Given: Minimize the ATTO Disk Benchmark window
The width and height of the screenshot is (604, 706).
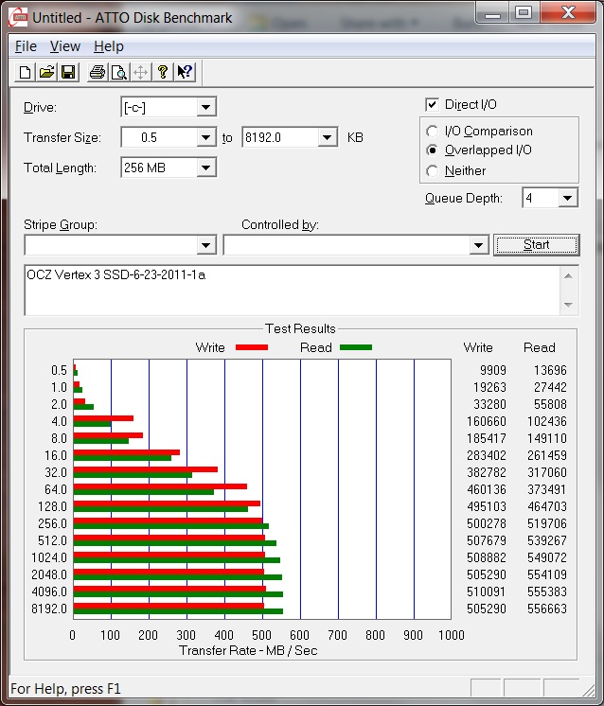Looking at the screenshot, I should pyautogui.click(x=492, y=12).
